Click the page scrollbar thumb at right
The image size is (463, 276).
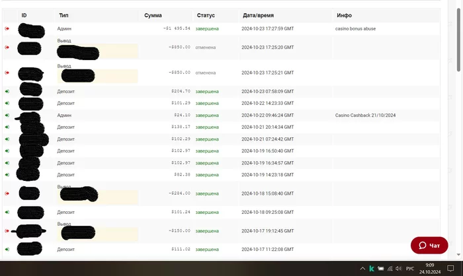[x=458, y=40]
